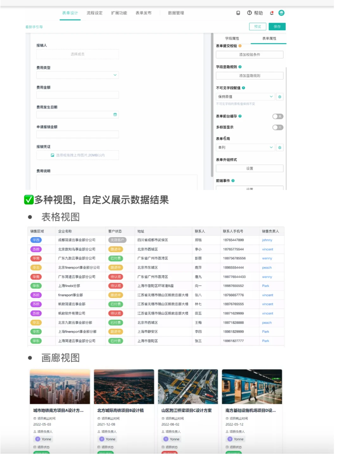Click help icon beside 前端事件
This screenshot has height=456, width=342.
click(x=233, y=181)
